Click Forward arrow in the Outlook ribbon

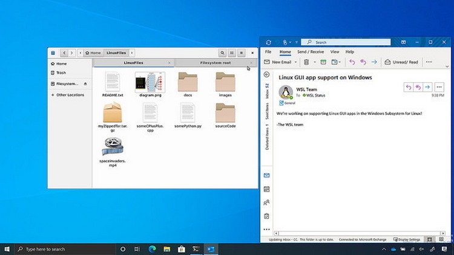pyautogui.click(x=374, y=62)
